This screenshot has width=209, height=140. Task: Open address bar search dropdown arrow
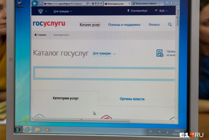point(90,4)
